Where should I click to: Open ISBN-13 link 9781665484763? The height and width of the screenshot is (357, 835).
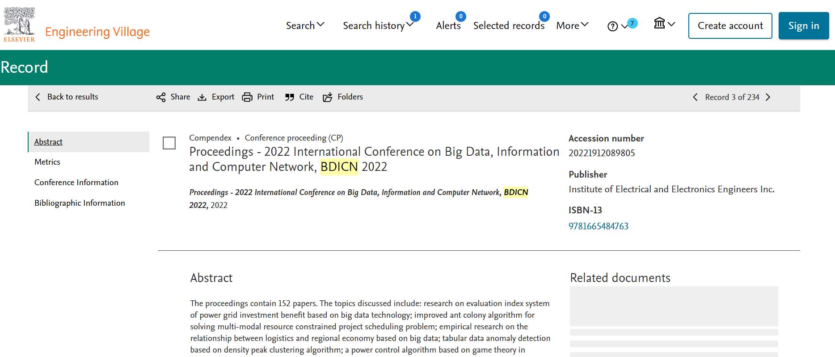pos(598,226)
